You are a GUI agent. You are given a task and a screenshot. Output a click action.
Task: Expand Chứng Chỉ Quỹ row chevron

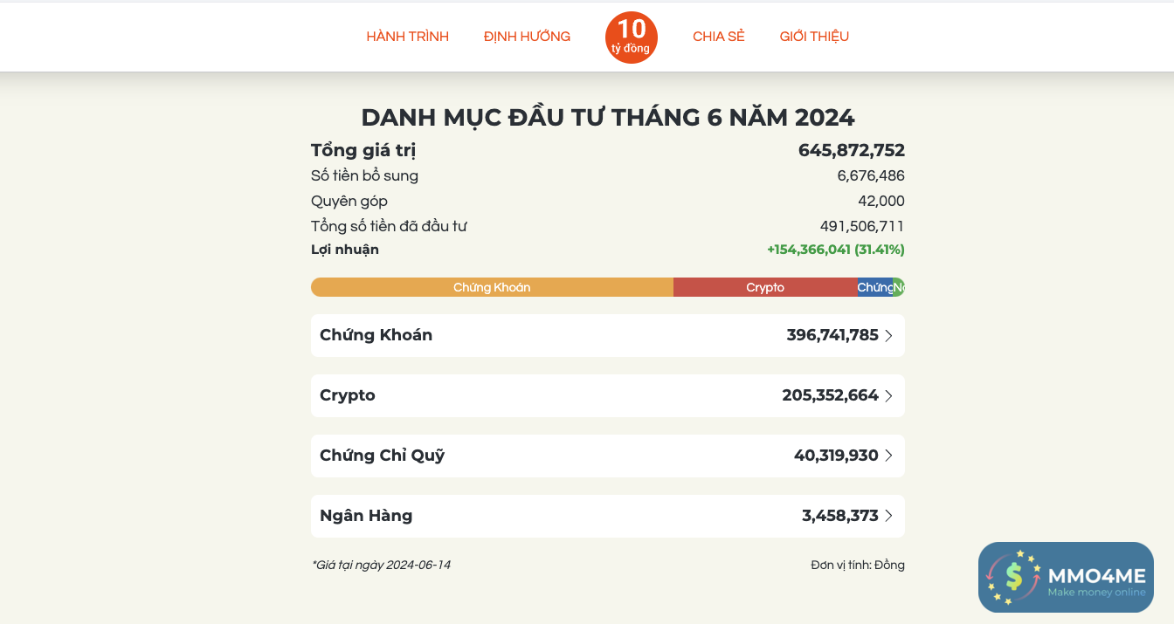point(889,456)
